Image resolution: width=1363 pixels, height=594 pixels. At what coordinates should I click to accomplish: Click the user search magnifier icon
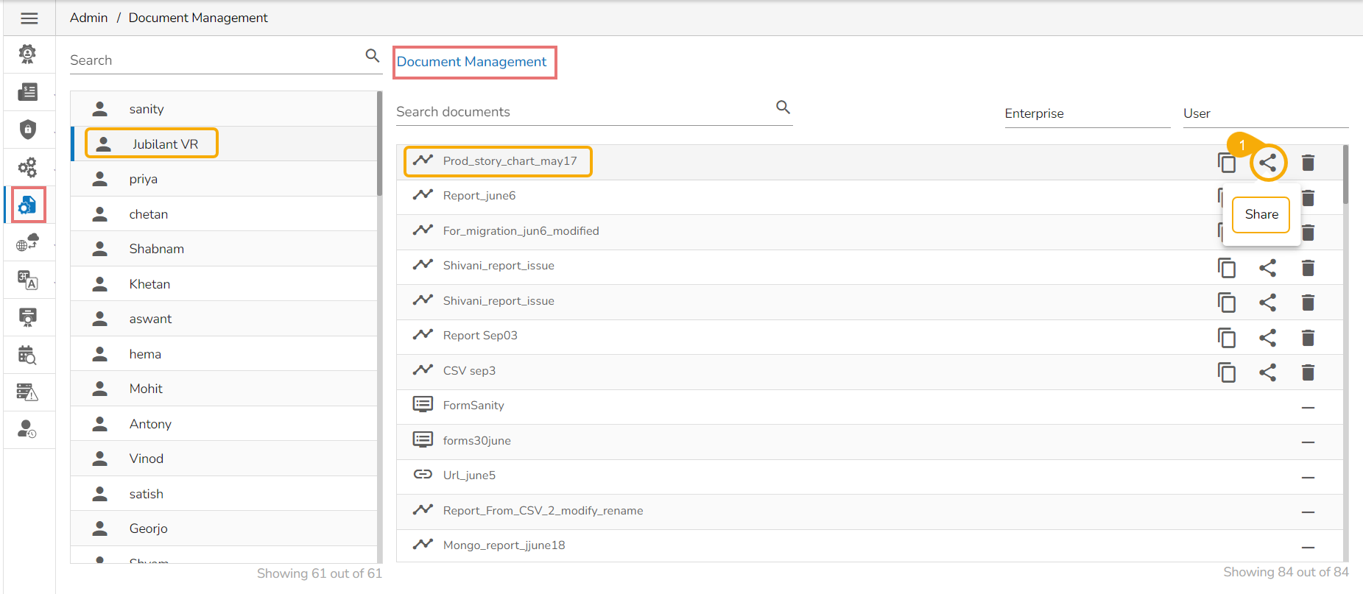pos(373,55)
